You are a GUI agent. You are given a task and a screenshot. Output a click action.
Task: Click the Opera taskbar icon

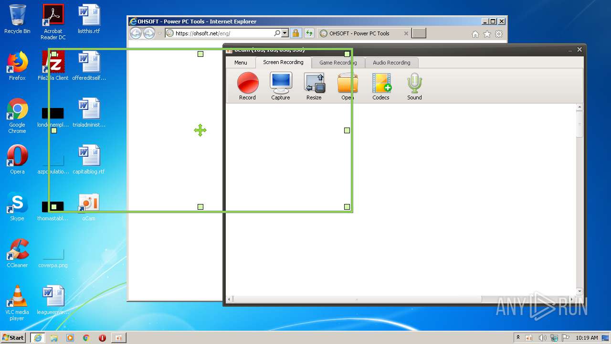[x=102, y=338]
